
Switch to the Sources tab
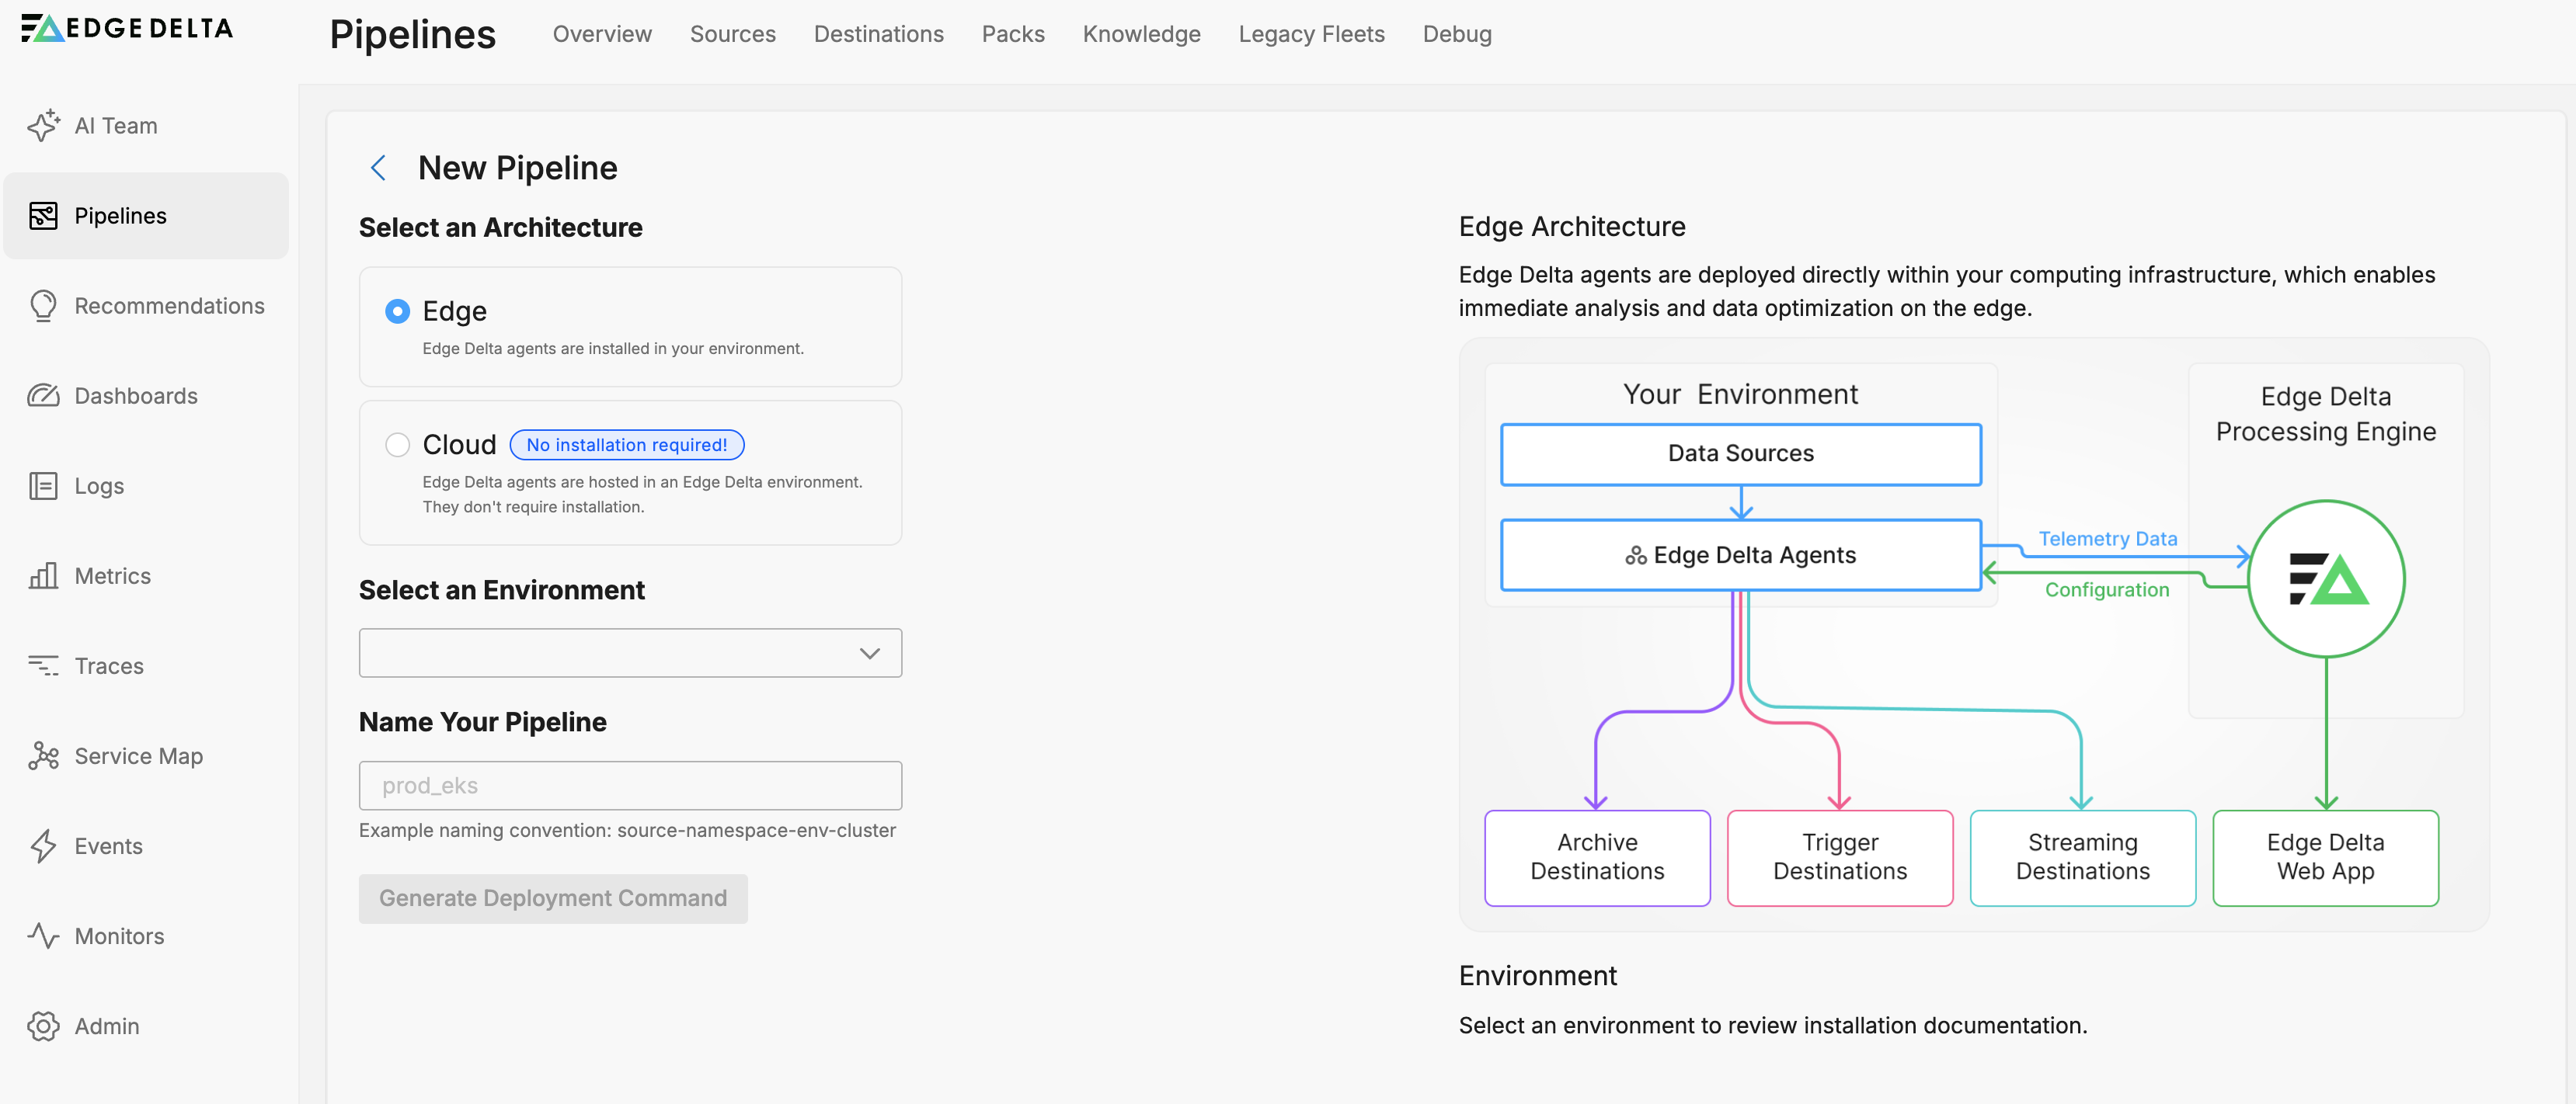(732, 34)
